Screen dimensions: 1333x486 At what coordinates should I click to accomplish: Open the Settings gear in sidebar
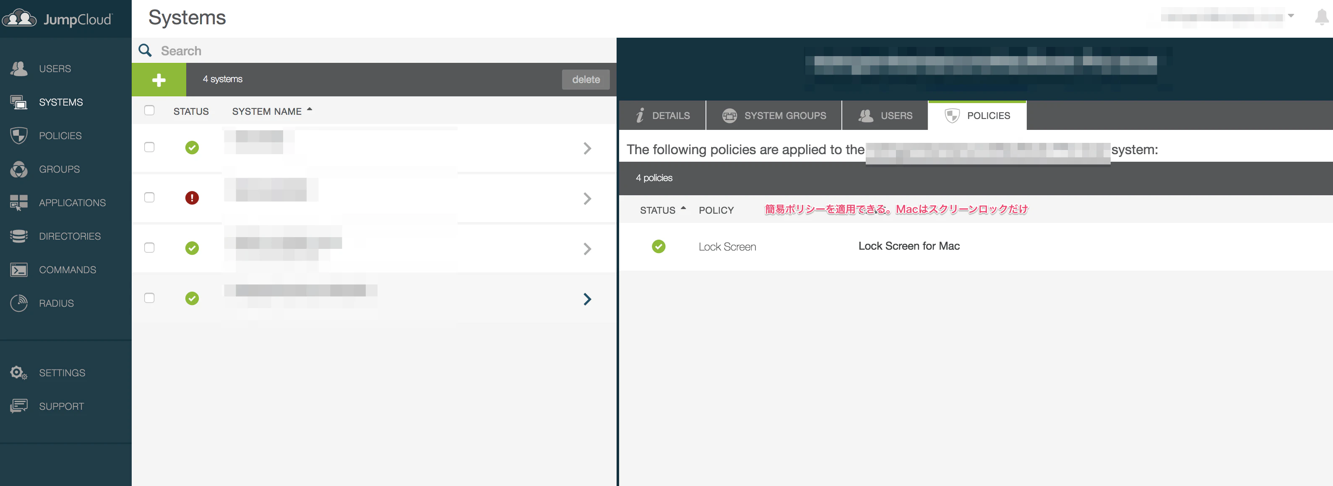19,373
